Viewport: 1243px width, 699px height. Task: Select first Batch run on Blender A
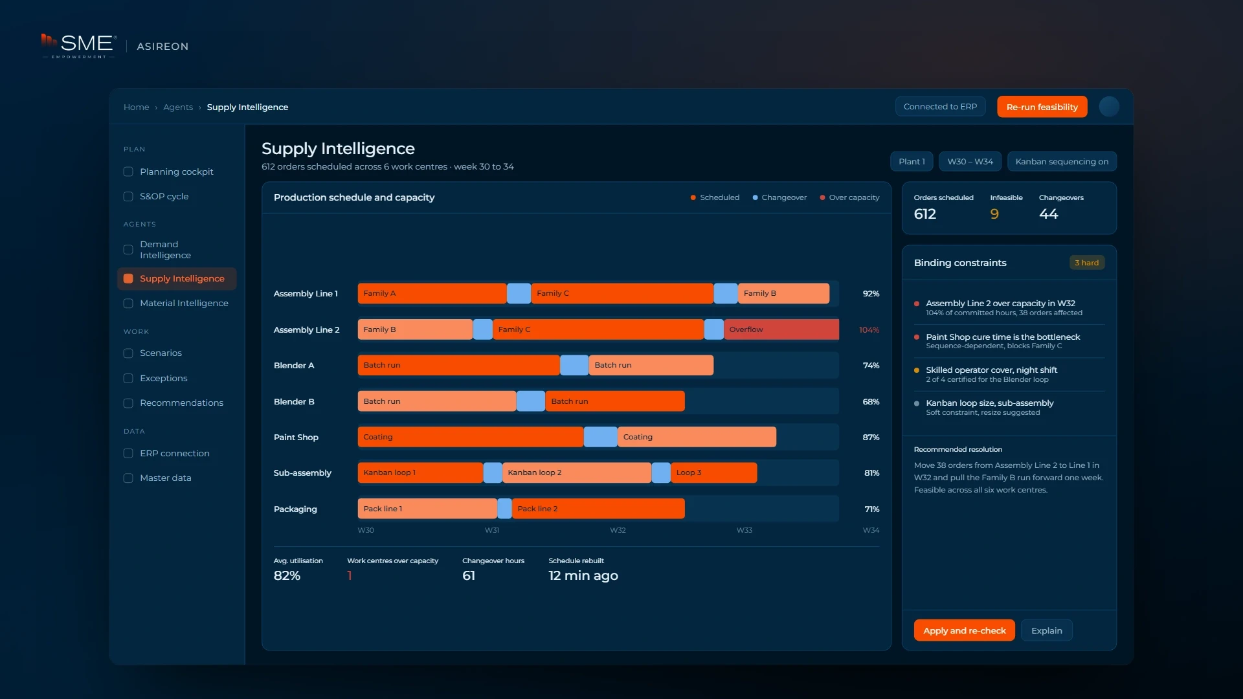click(458, 365)
